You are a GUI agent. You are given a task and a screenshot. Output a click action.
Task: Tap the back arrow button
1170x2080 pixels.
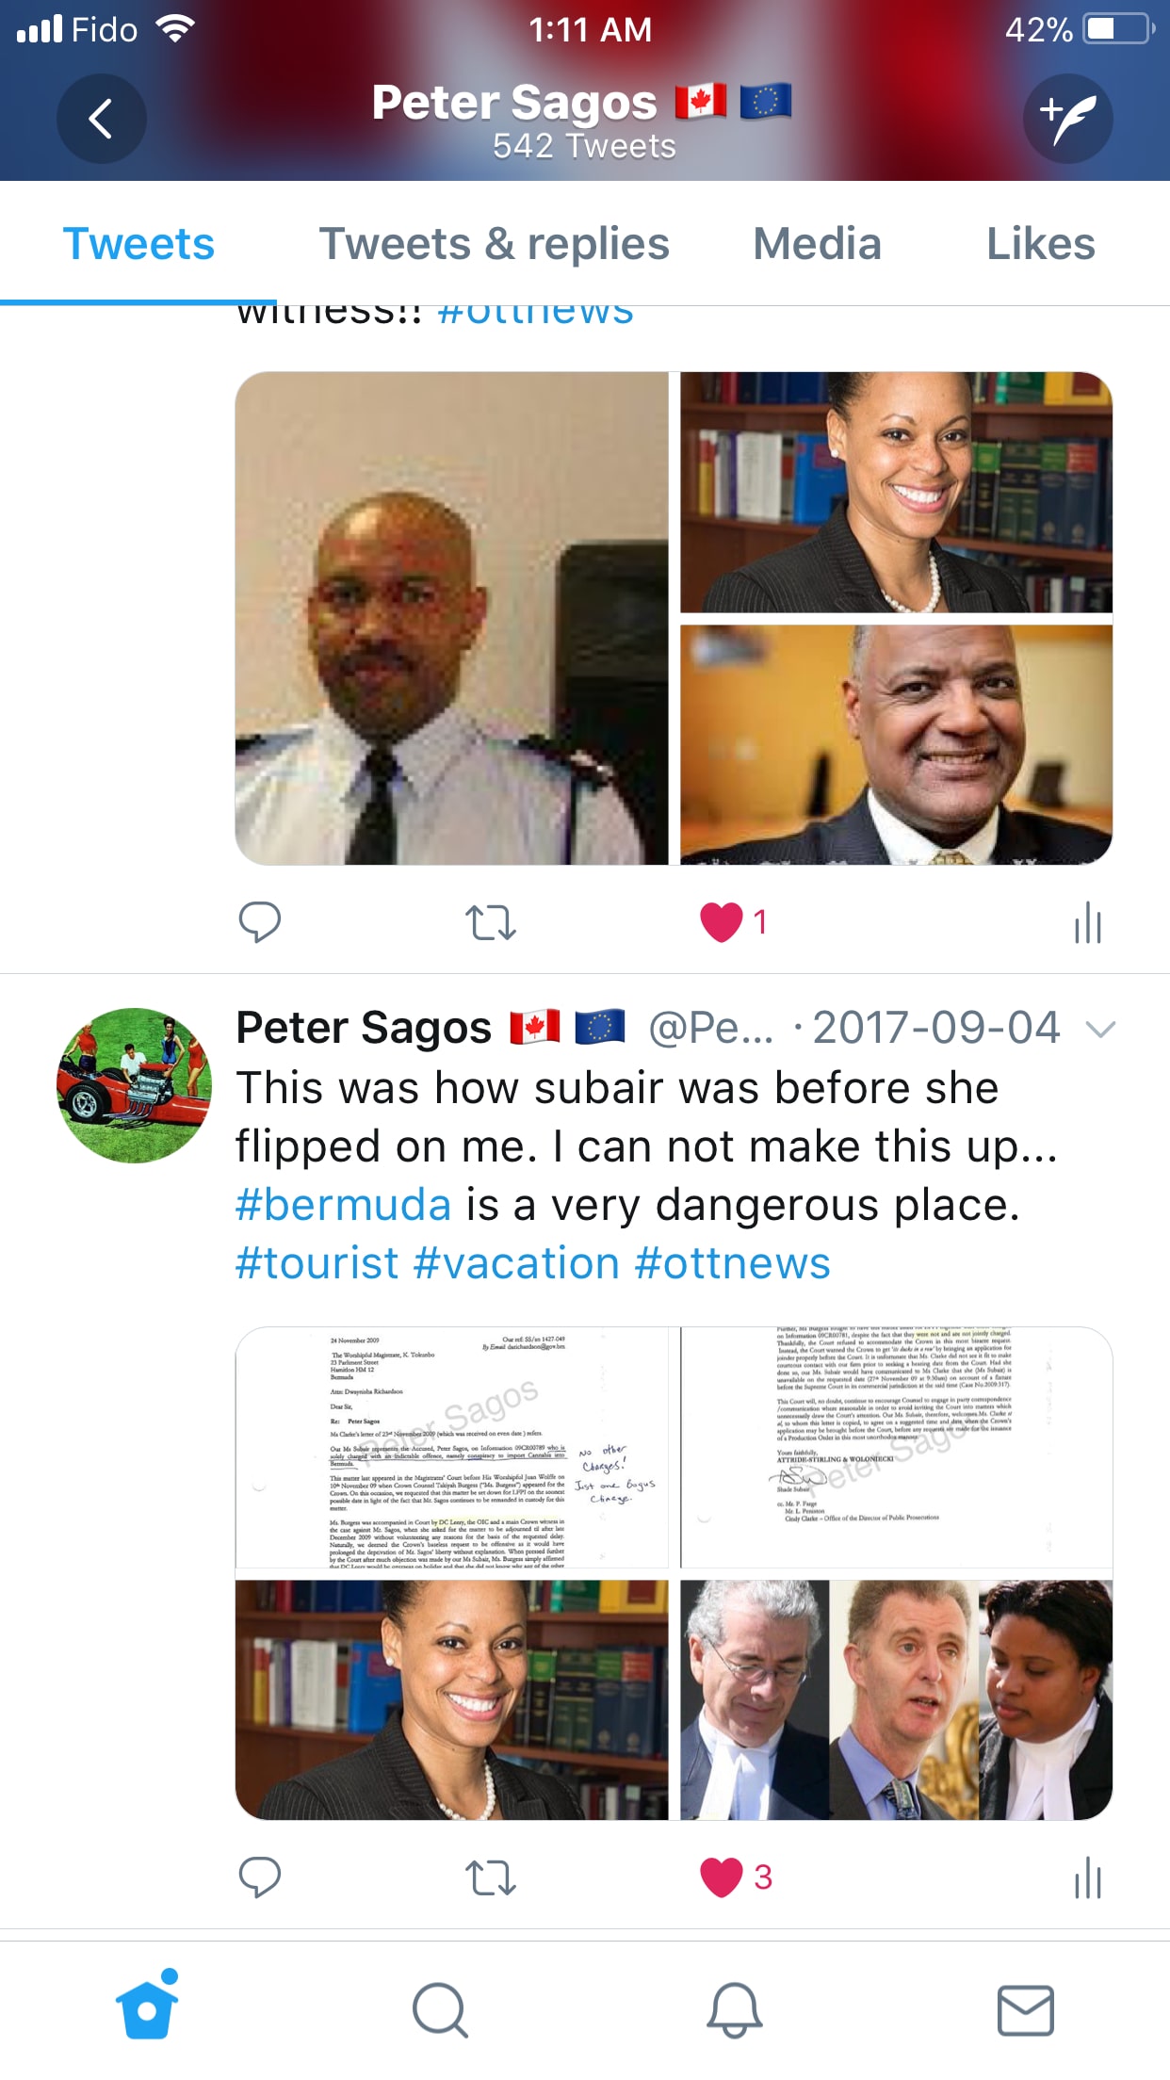click(x=101, y=119)
